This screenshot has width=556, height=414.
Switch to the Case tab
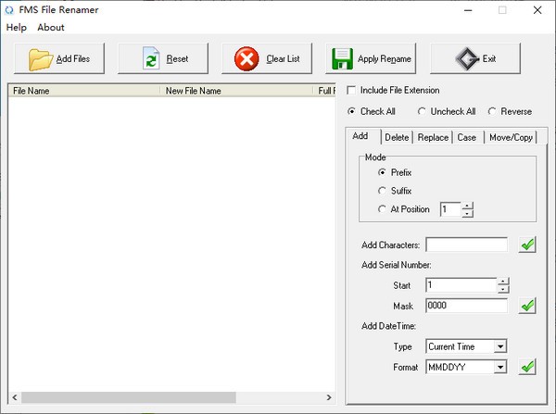(467, 137)
